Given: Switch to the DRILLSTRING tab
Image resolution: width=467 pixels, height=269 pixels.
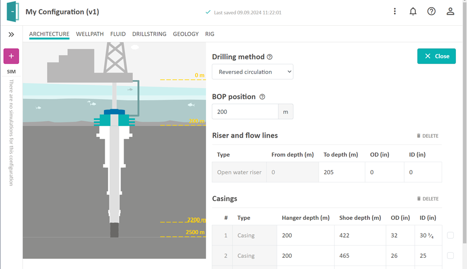Looking at the screenshot, I should pyautogui.click(x=149, y=34).
